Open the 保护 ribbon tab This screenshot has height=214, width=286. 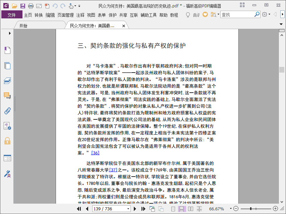(x=113, y=15)
